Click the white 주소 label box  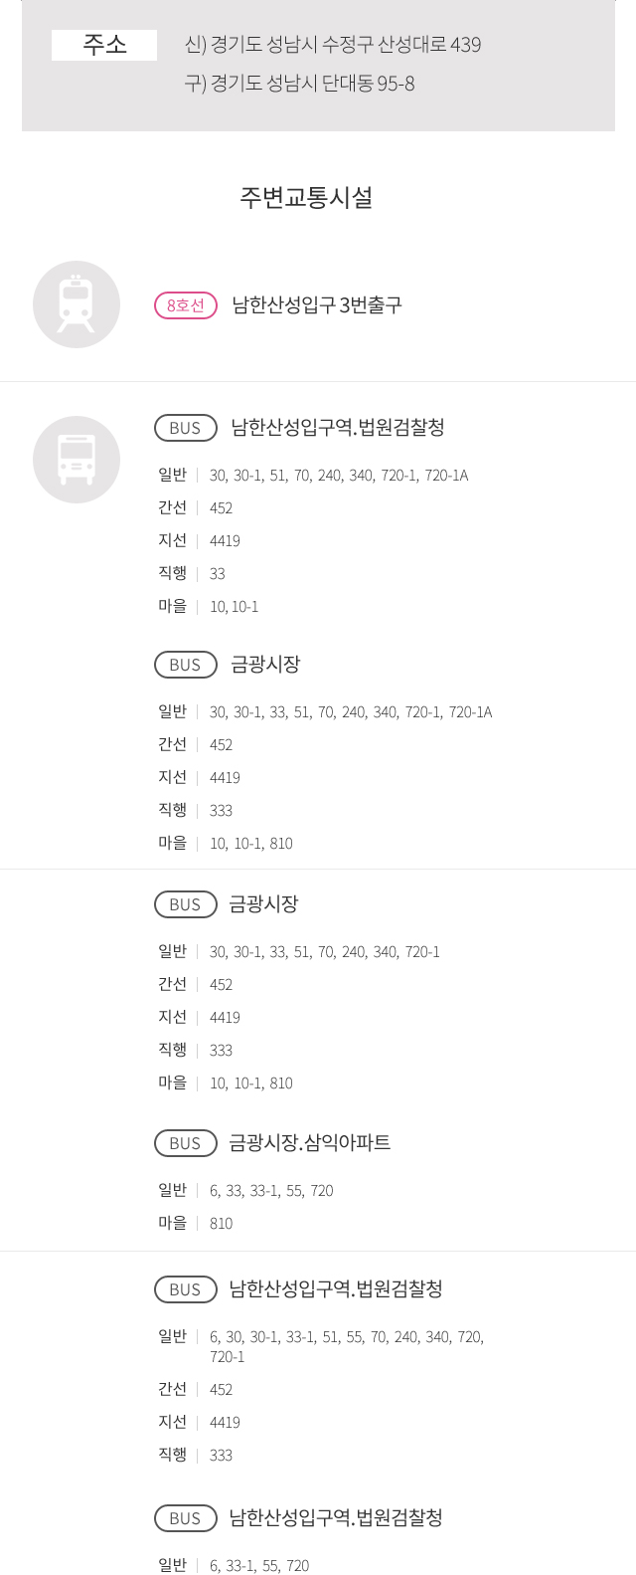(104, 45)
